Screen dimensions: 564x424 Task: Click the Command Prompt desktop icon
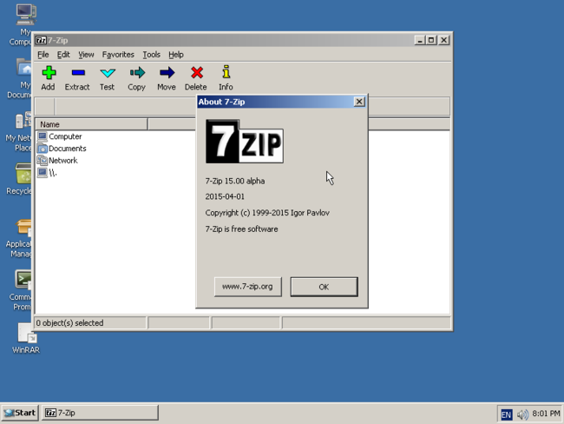[x=23, y=280]
